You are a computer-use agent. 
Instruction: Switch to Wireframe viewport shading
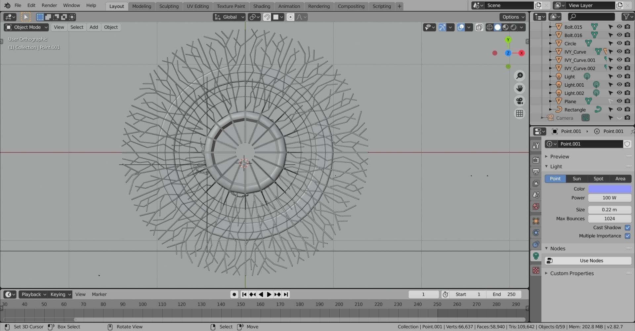point(489,27)
